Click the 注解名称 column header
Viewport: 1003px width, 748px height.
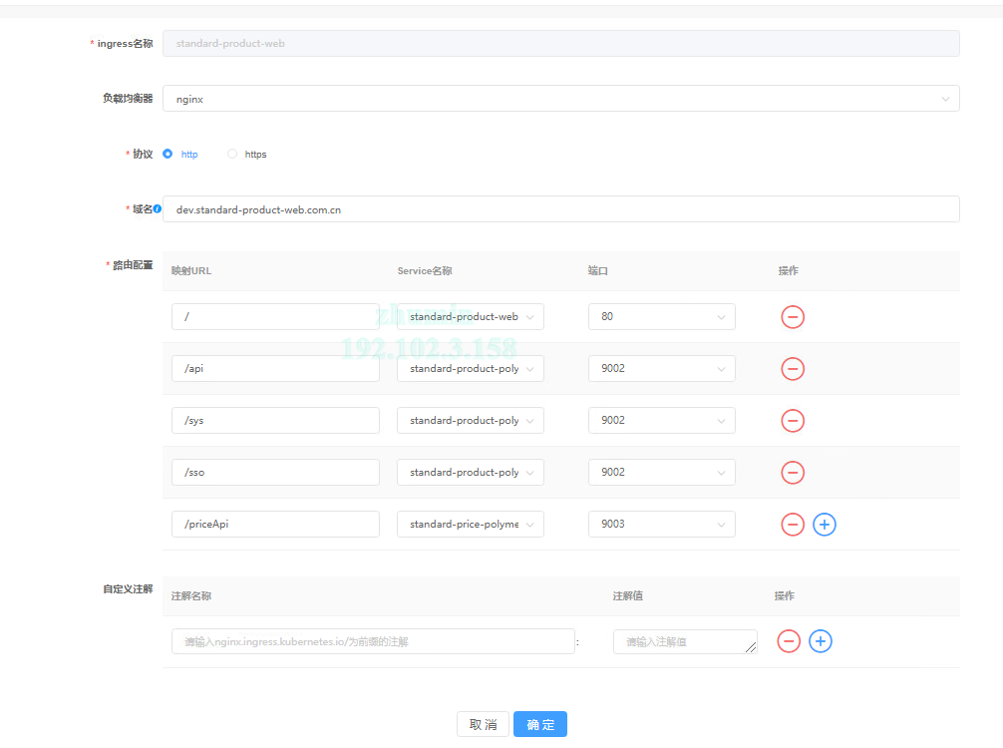191,595
